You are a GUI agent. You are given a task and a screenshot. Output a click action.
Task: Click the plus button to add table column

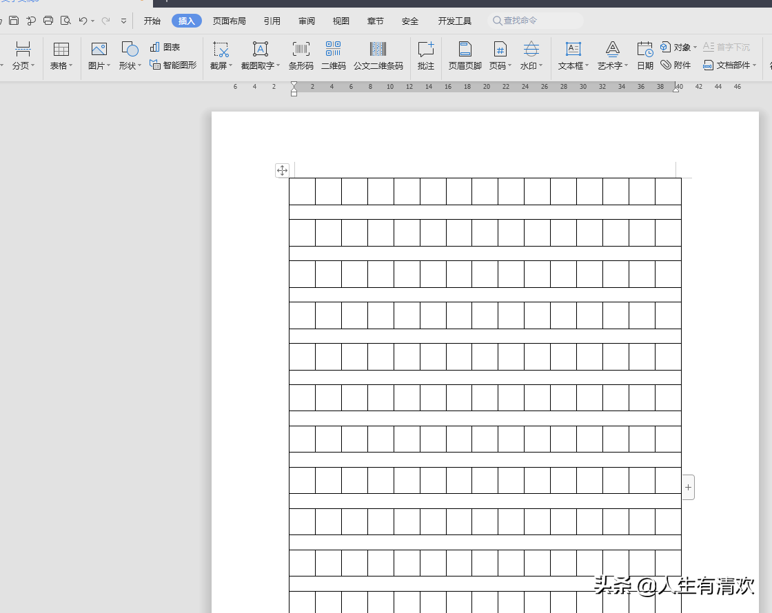click(x=689, y=488)
